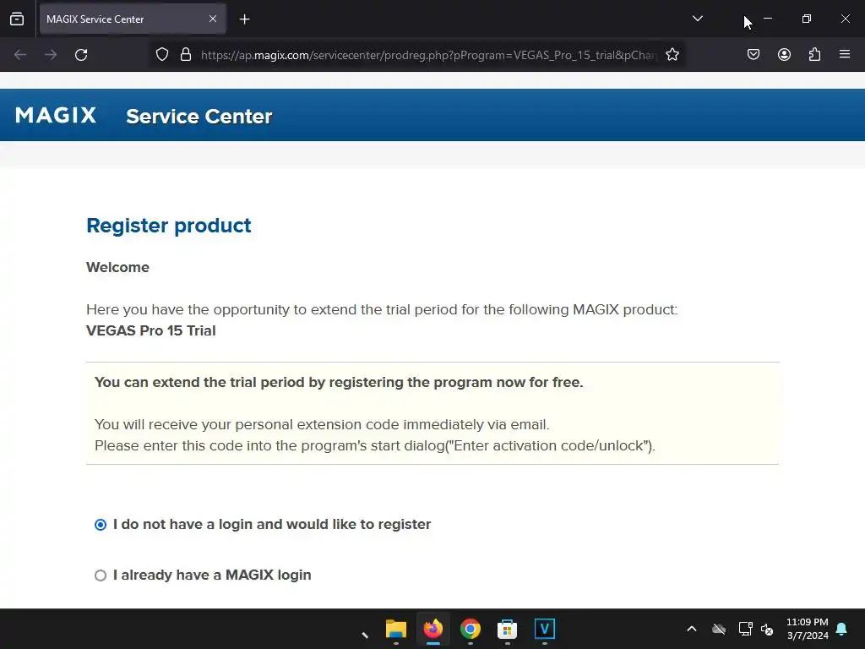Open the muted volume tray icon
Image resolution: width=865 pixels, height=649 pixels.
tap(767, 629)
